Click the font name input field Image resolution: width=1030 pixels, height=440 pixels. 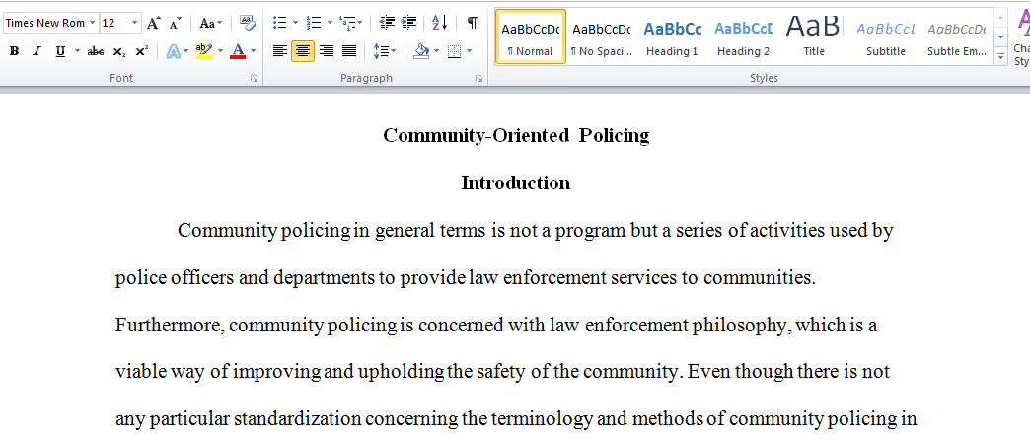point(45,23)
